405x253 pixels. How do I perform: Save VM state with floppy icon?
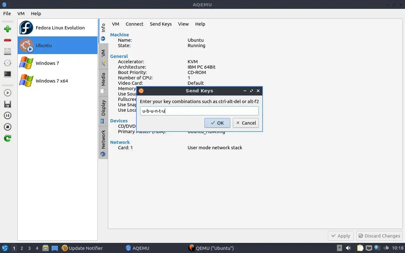8,104
